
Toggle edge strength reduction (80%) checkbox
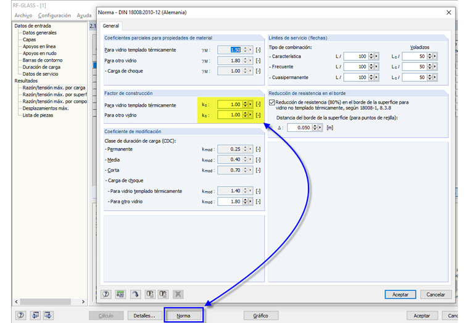point(272,102)
